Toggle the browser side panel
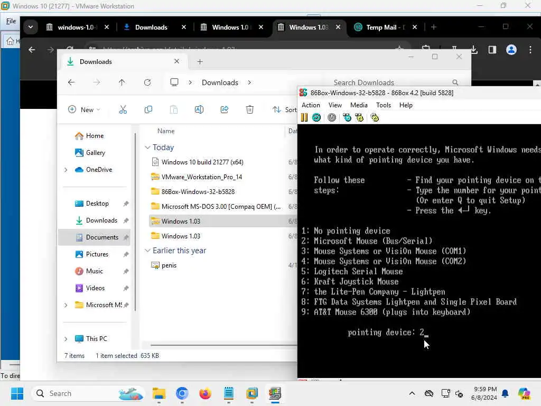Viewport: 541px width, 406px height. coord(492,50)
